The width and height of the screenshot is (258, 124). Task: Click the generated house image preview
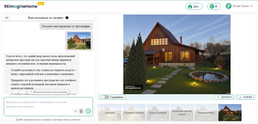point(177,54)
